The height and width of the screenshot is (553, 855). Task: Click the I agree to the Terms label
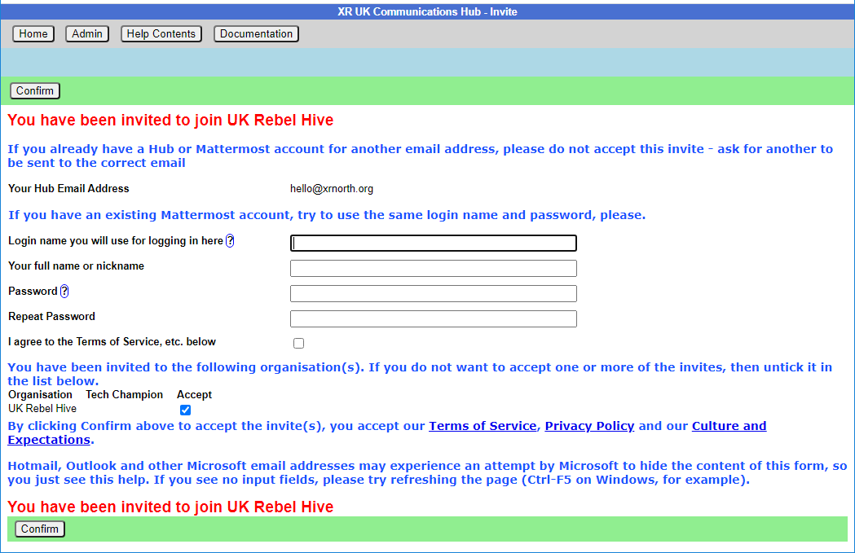(x=112, y=341)
